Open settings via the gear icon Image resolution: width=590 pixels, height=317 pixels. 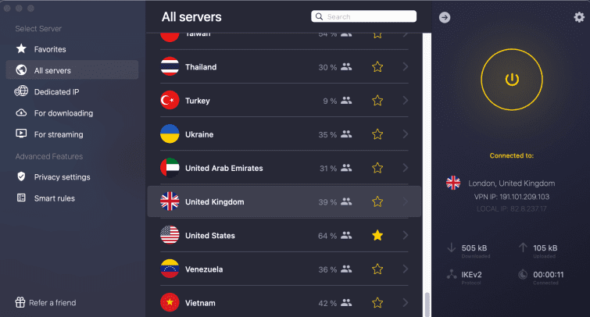click(579, 17)
